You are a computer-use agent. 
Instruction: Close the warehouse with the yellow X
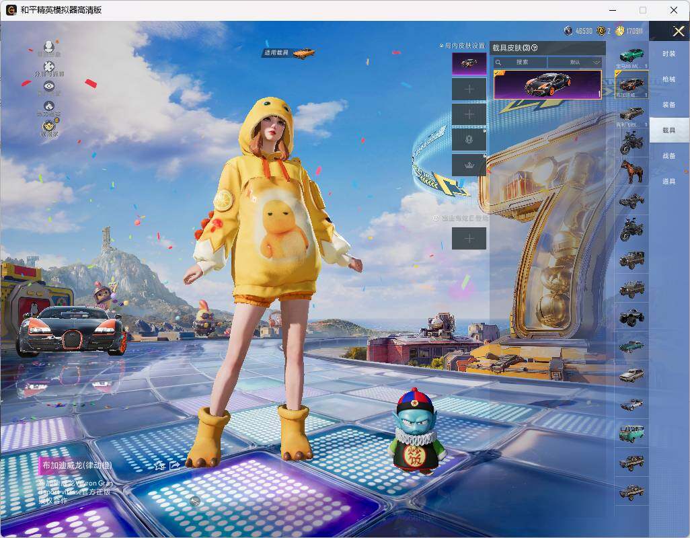(678, 31)
